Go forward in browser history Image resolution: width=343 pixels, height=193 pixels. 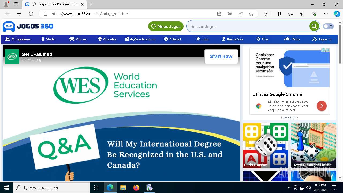19,14
